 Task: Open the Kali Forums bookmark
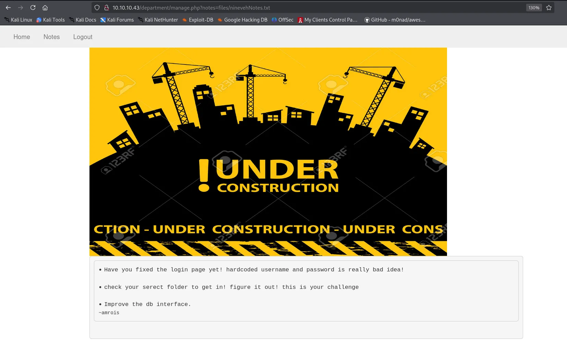(117, 20)
